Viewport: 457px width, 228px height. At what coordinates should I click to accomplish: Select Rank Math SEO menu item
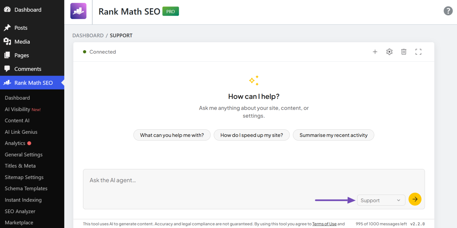(32, 83)
